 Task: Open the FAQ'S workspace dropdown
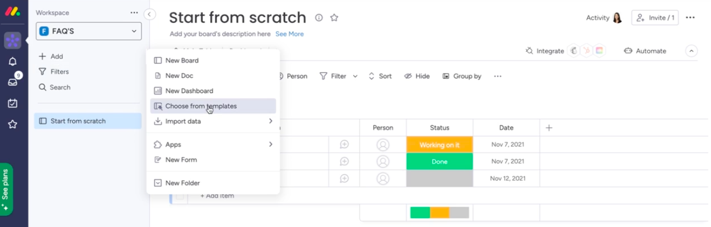click(88, 31)
